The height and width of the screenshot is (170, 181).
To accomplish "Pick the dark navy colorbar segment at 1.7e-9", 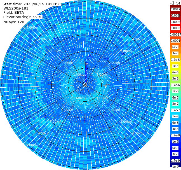I will point(175,160).
